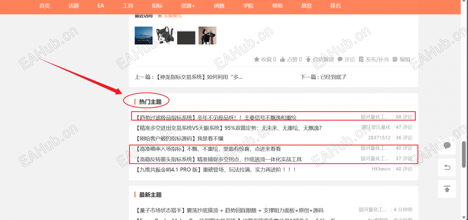Viewport: 468px width, 220px height.
Task: Open the floating chat bubble sidebar button
Action: (x=447, y=146)
